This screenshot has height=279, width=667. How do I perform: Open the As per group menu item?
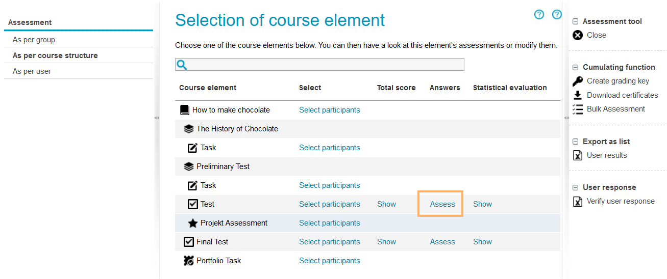pos(34,40)
